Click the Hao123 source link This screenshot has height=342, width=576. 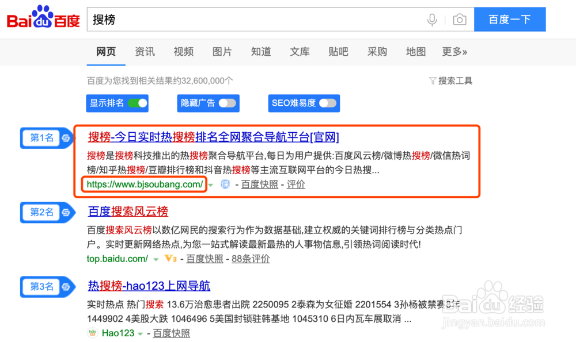coord(118,333)
